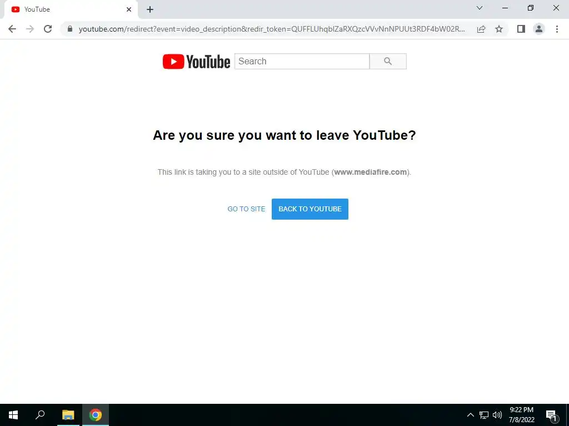Select the YouTube browser tab

click(x=71, y=10)
